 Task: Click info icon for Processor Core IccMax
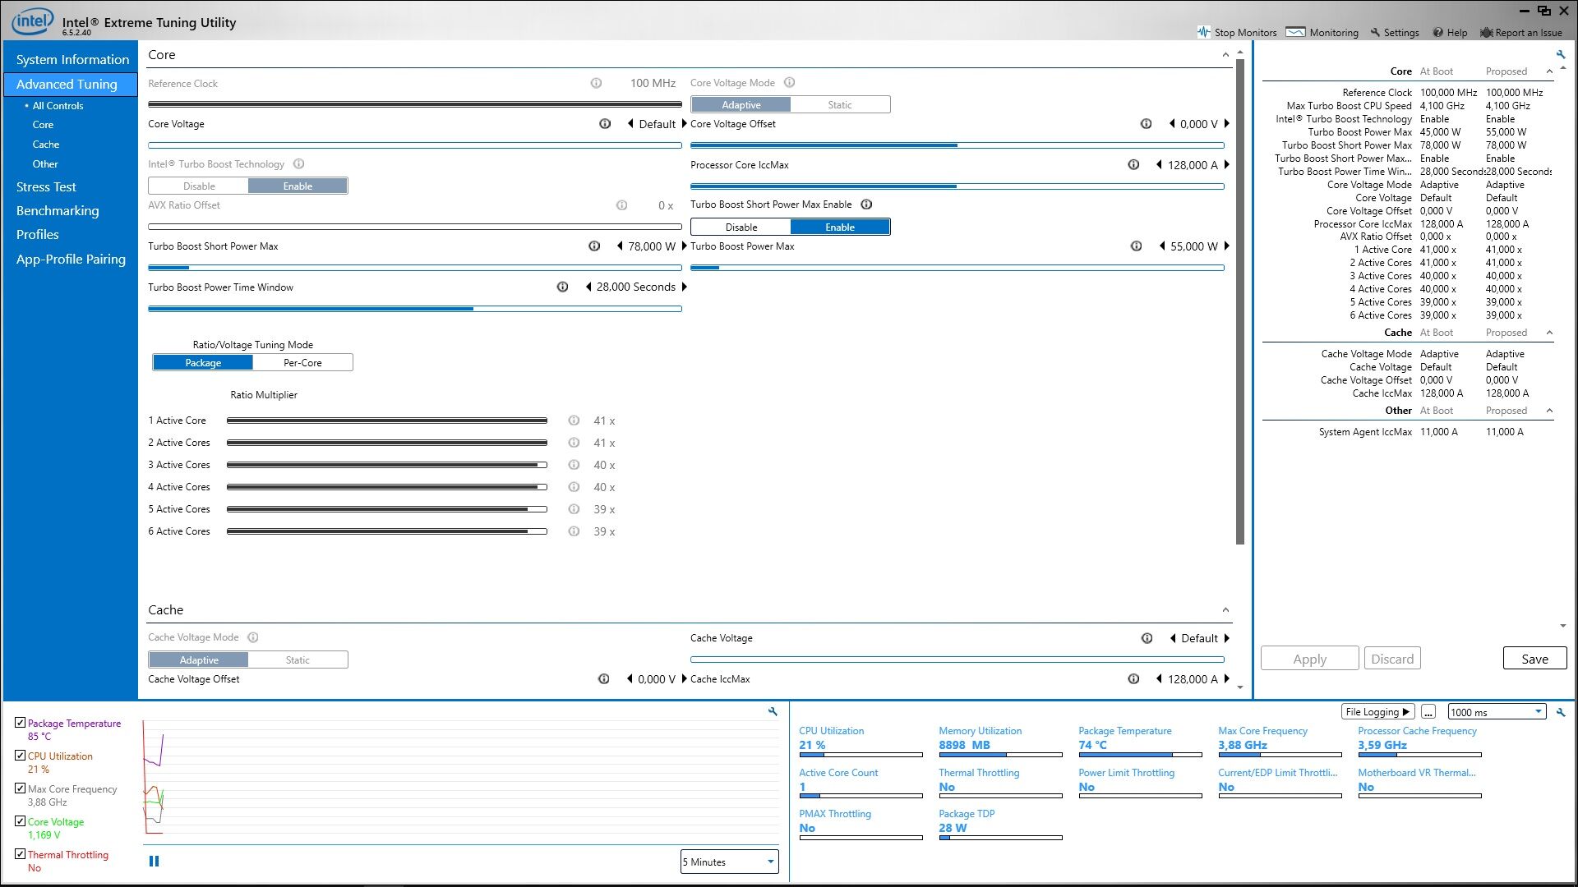click(x=1133, y=165)
